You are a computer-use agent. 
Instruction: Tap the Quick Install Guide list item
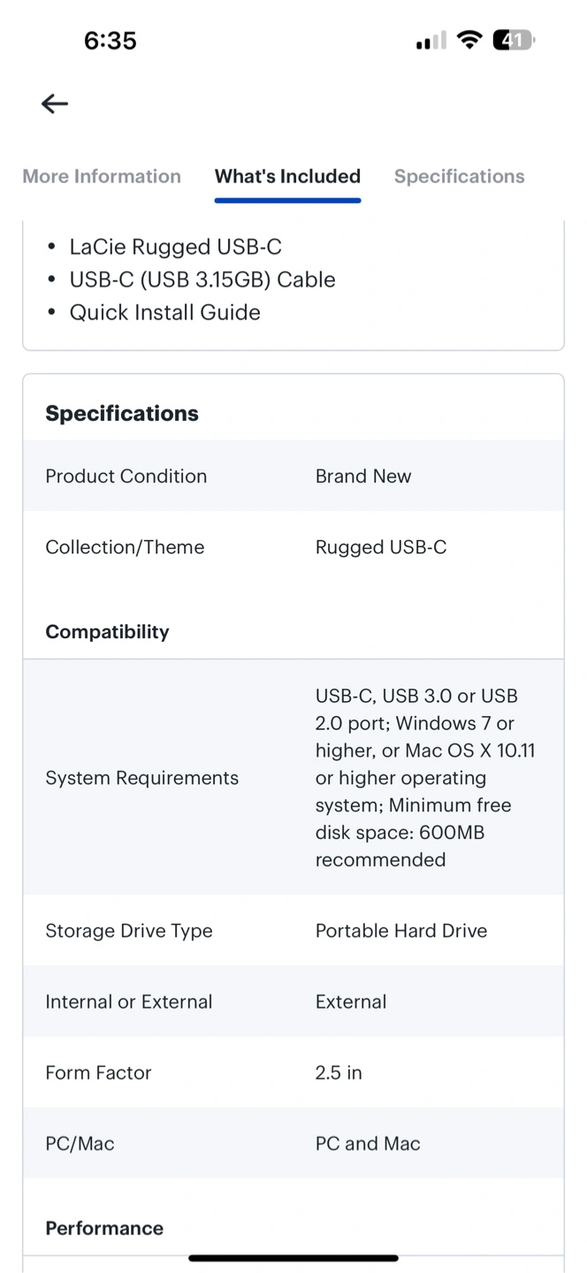164,312
